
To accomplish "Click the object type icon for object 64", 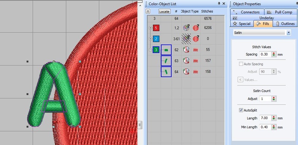I will coord(186,72).
